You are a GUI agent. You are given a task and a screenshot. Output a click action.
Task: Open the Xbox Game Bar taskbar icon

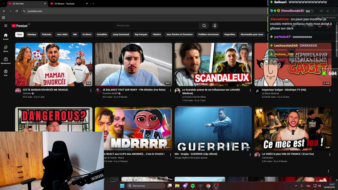(x=200, y=186)
